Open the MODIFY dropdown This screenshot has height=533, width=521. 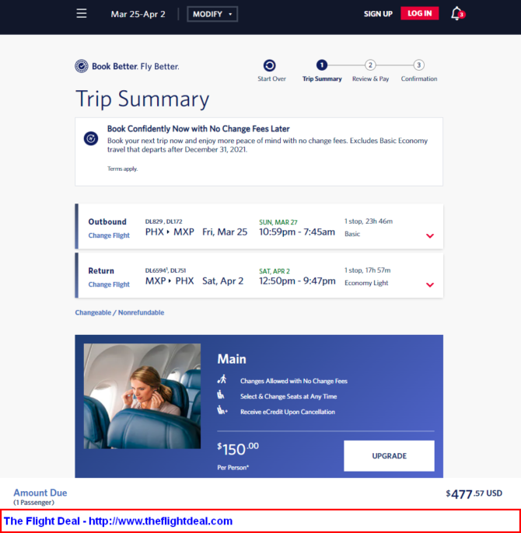212,14
